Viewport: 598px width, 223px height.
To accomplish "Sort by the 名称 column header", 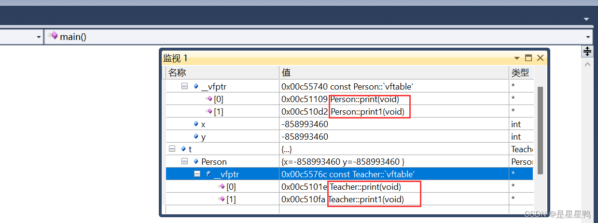I will pyautogui.click(x=222, y=73).
